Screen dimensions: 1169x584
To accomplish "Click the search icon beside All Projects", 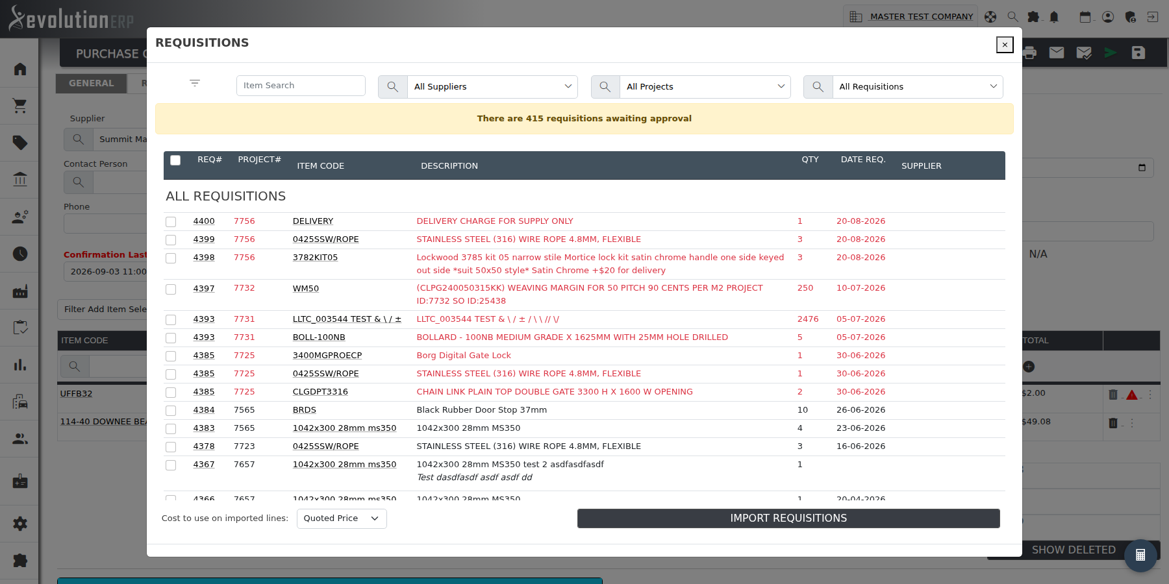I will 605,87.
